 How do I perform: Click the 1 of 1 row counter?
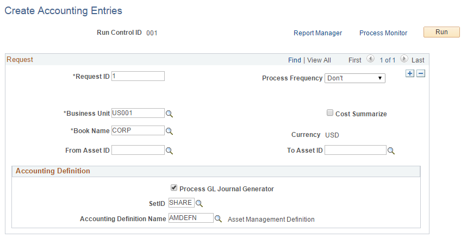click(387, 60)
